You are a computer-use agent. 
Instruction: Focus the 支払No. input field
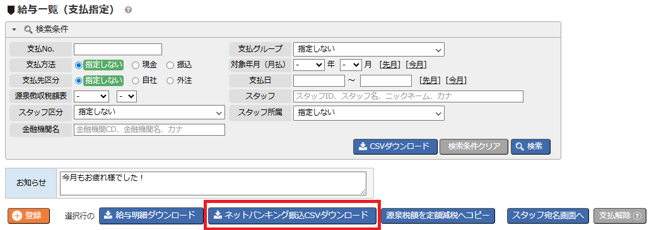(x=118, y=50)
